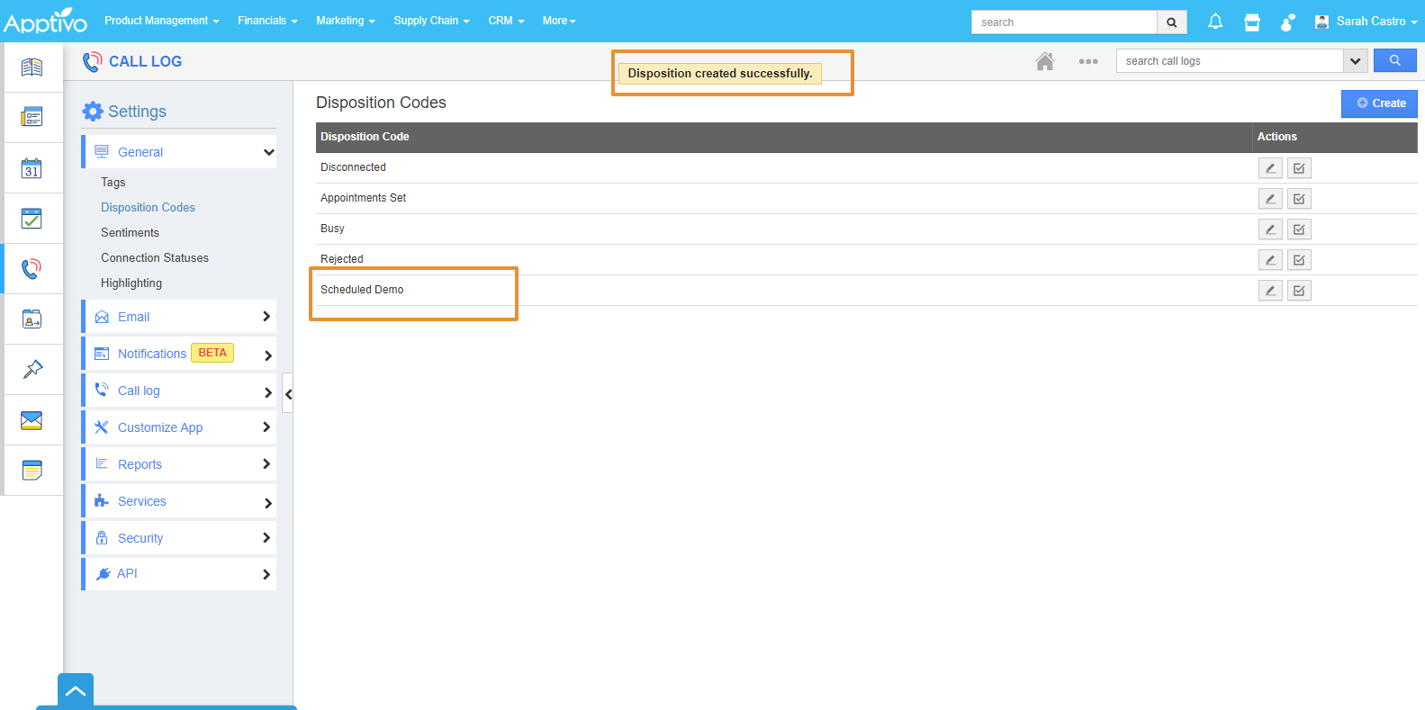Toggle the checkbox icon for Rejected row
1425x710 pixels.
pyautogui.click(x=1299, y=260)
